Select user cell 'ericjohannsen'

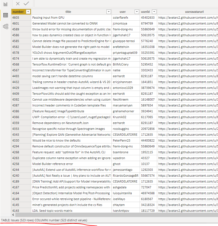pos(125,82)
